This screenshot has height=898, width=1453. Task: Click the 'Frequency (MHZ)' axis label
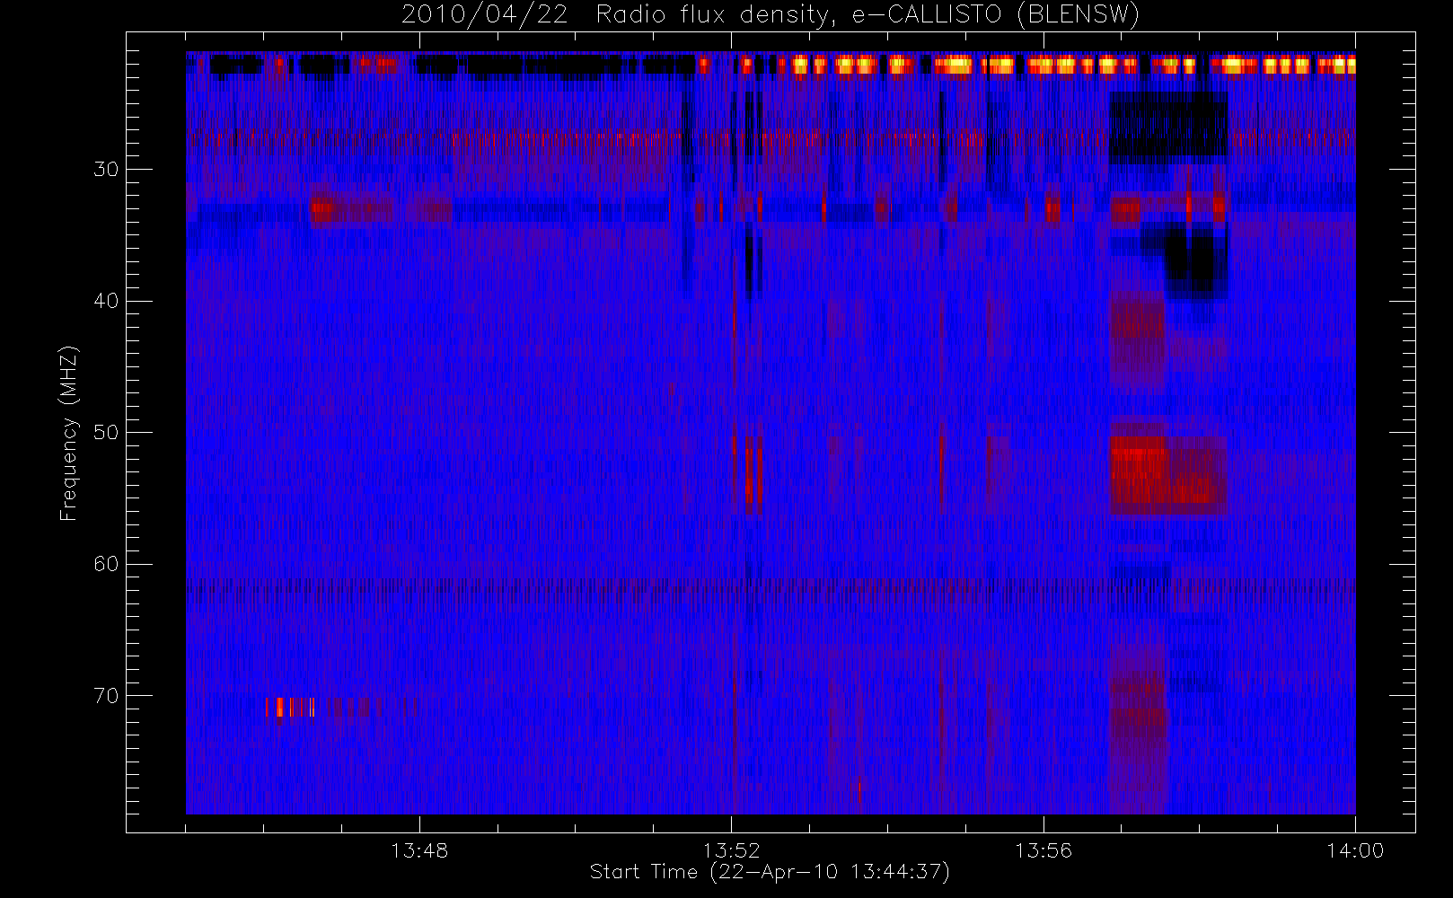tap(69, 433)
